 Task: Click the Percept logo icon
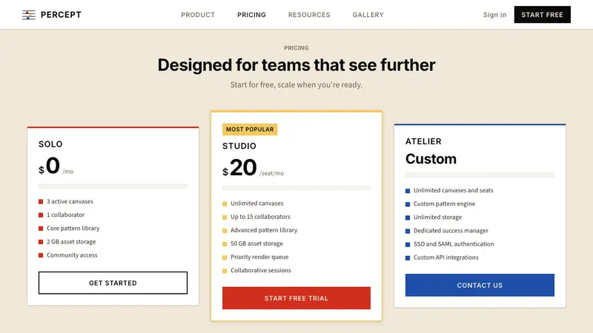pos(29,15)
